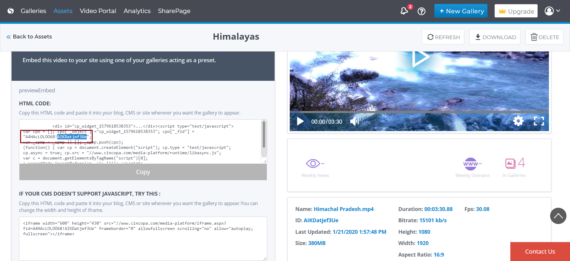Screen dimensions: 570x261
Task: Click the Weekly Domains www icon
Action: coord(471,164)
